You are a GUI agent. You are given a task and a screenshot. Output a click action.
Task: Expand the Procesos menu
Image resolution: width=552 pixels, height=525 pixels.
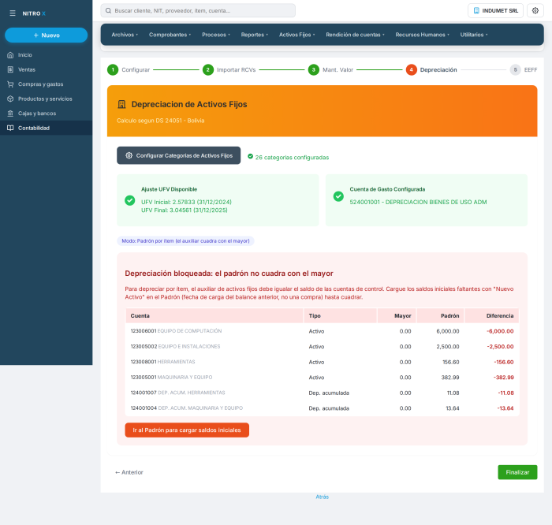tap(216, 35)
